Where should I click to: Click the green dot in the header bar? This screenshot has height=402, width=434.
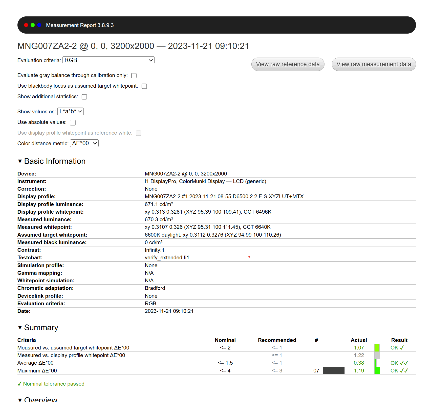click(x=33, y=25)
